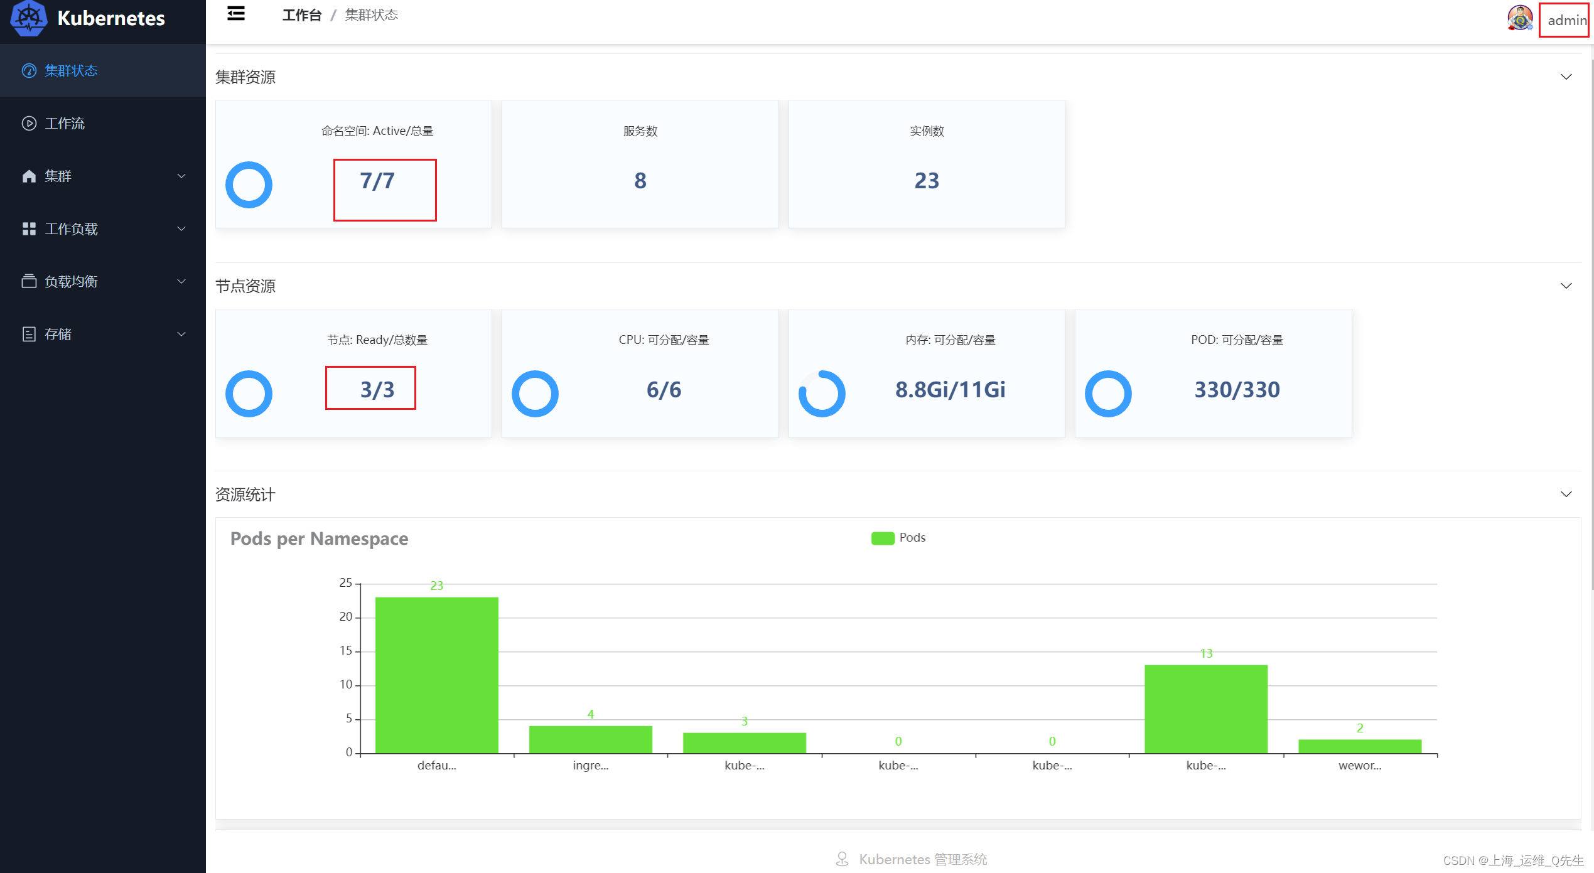1594x873 pixels.
Task: Click the 工作台 breadcrumb link
Action: (x=302, y=15)
